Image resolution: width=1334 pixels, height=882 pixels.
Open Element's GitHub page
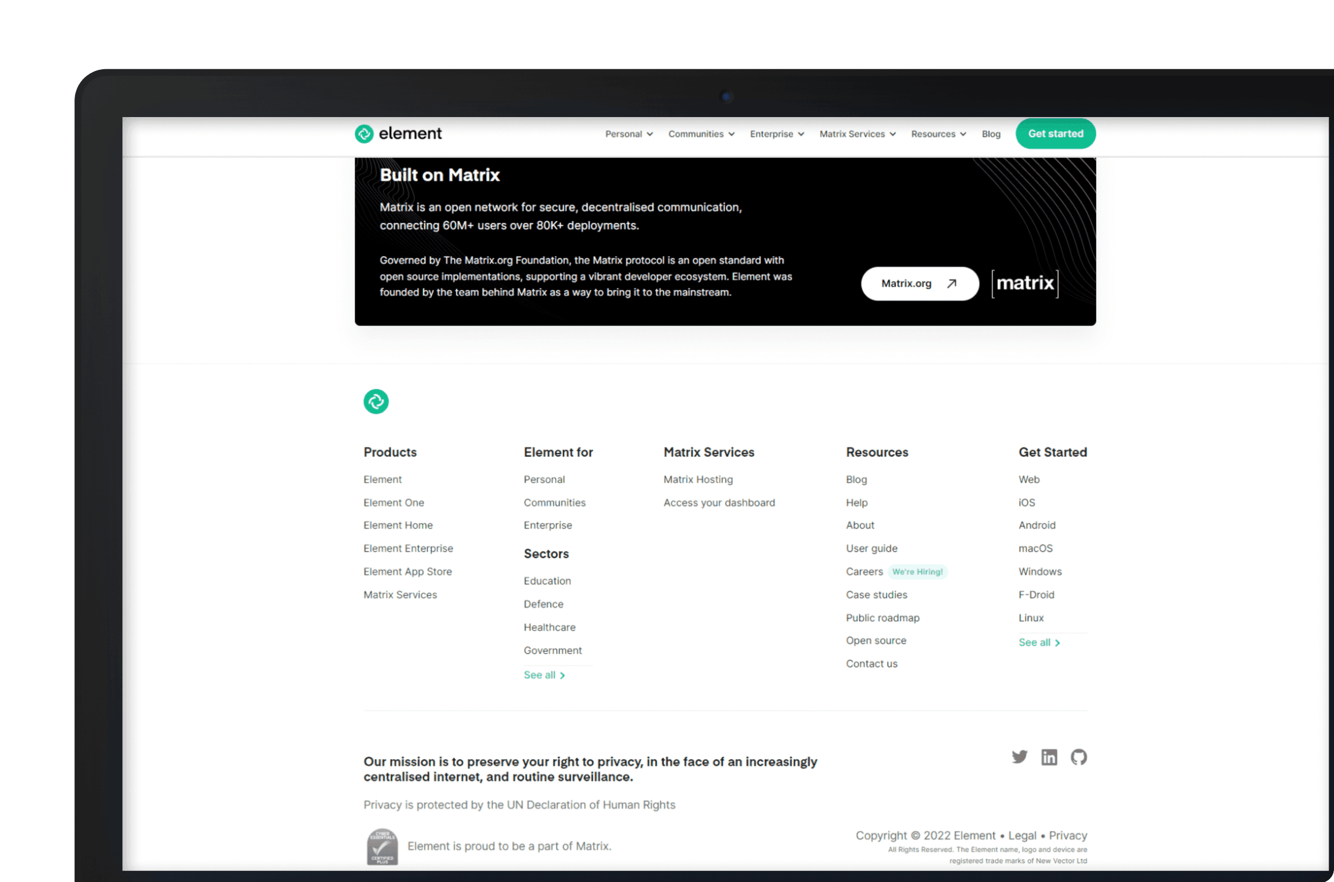tap(1079, 757)
